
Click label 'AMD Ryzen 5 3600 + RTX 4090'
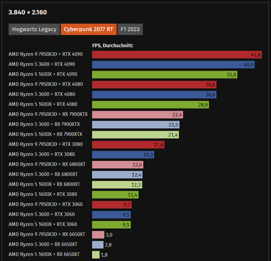pyautogui.click(x=42, y=64)
